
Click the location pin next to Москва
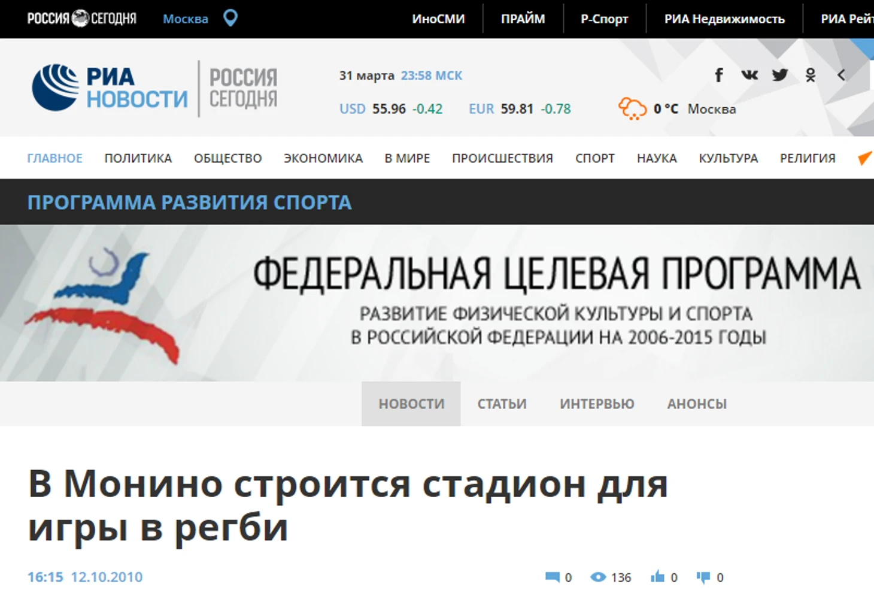click(230, 18)
